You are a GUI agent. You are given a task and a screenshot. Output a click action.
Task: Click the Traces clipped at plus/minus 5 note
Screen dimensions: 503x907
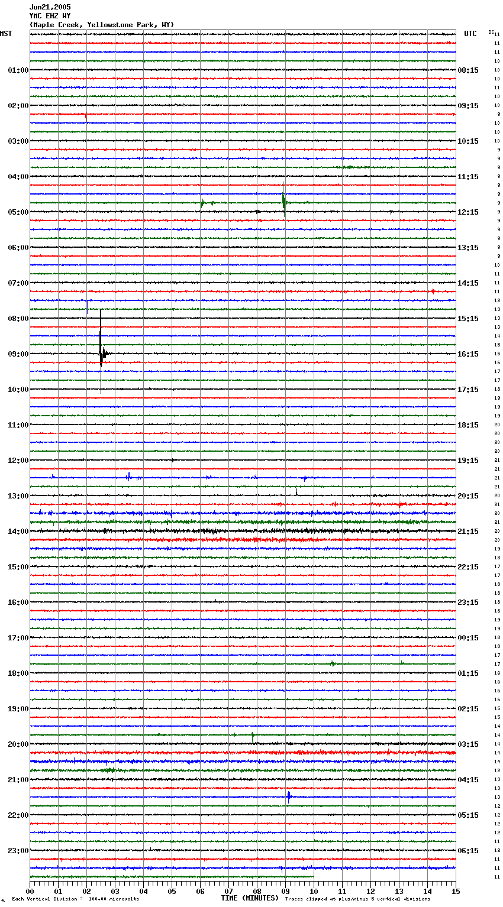click(357, 899)
